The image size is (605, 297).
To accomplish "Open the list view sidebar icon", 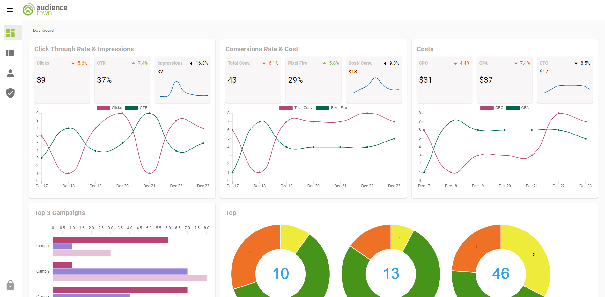I will [x=11, y=53].
